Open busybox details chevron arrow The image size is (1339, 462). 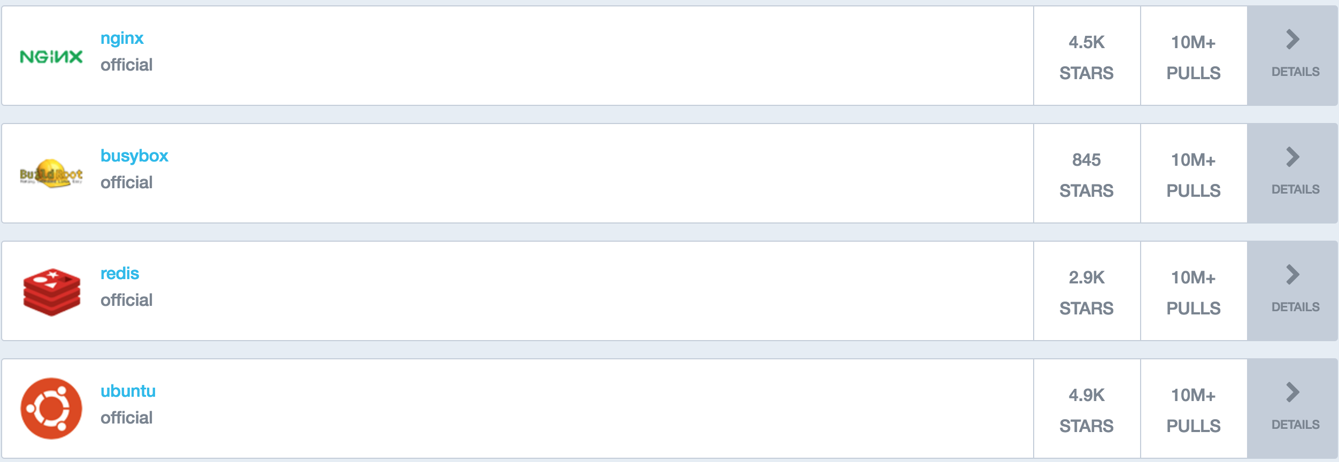tap(1292, 157)
